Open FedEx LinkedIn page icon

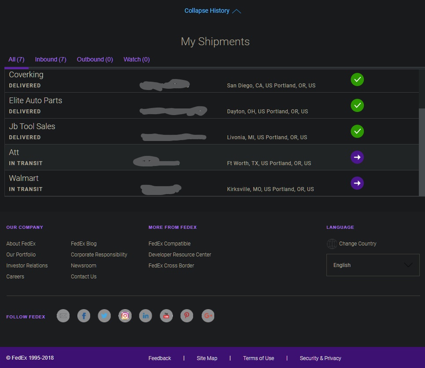coord(146,316)
